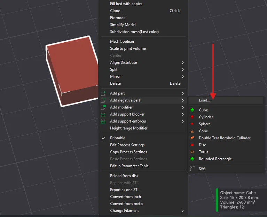This screenshot has height=217, width=267.
Task: Expand the Add support enforcer submenu arrow
Action: tap(183, 121)
